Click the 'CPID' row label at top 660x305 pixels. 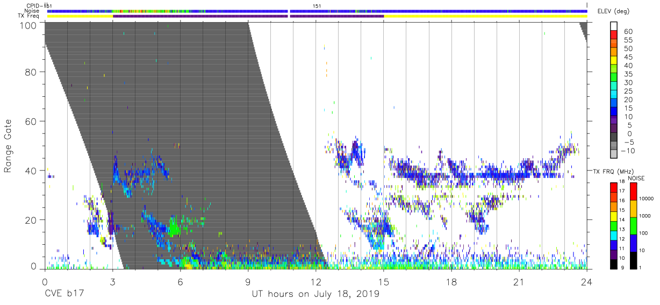(x=33, y=6)
